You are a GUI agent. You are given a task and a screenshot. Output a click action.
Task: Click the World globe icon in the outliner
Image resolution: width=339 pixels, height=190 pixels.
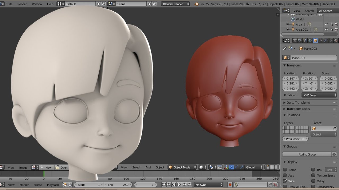[293, 19]
